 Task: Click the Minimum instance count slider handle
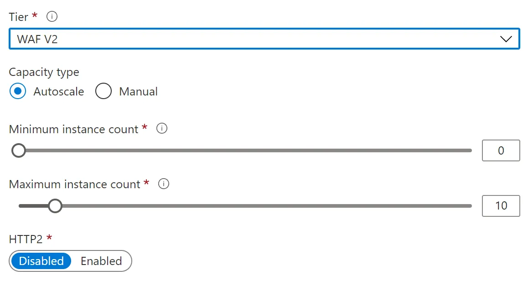click(x=19, y=150)
